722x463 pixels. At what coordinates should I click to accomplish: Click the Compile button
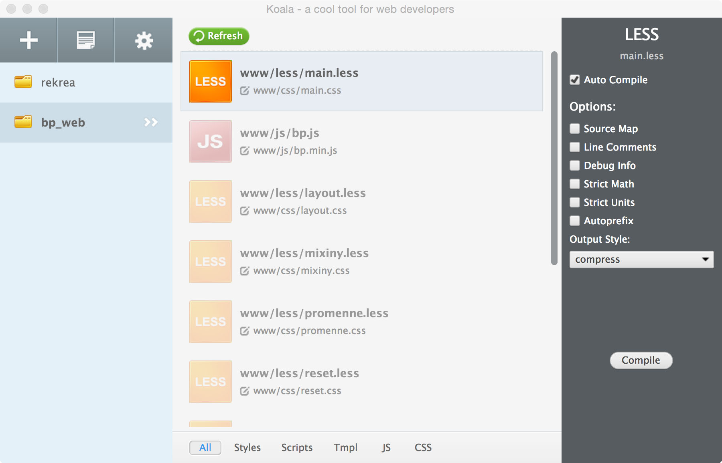pos(641,360)
